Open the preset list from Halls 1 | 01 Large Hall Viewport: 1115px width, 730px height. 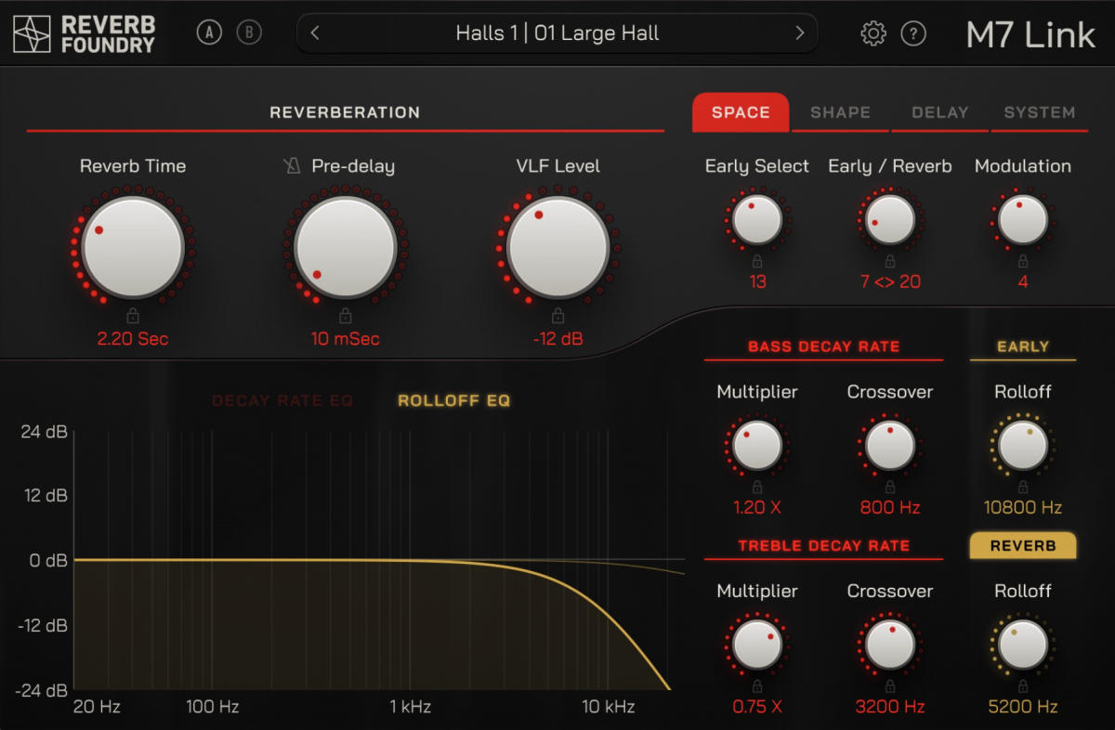point(557,33)
